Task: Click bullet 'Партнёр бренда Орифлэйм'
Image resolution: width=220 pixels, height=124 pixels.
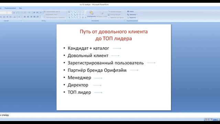Action: point(97,70)
